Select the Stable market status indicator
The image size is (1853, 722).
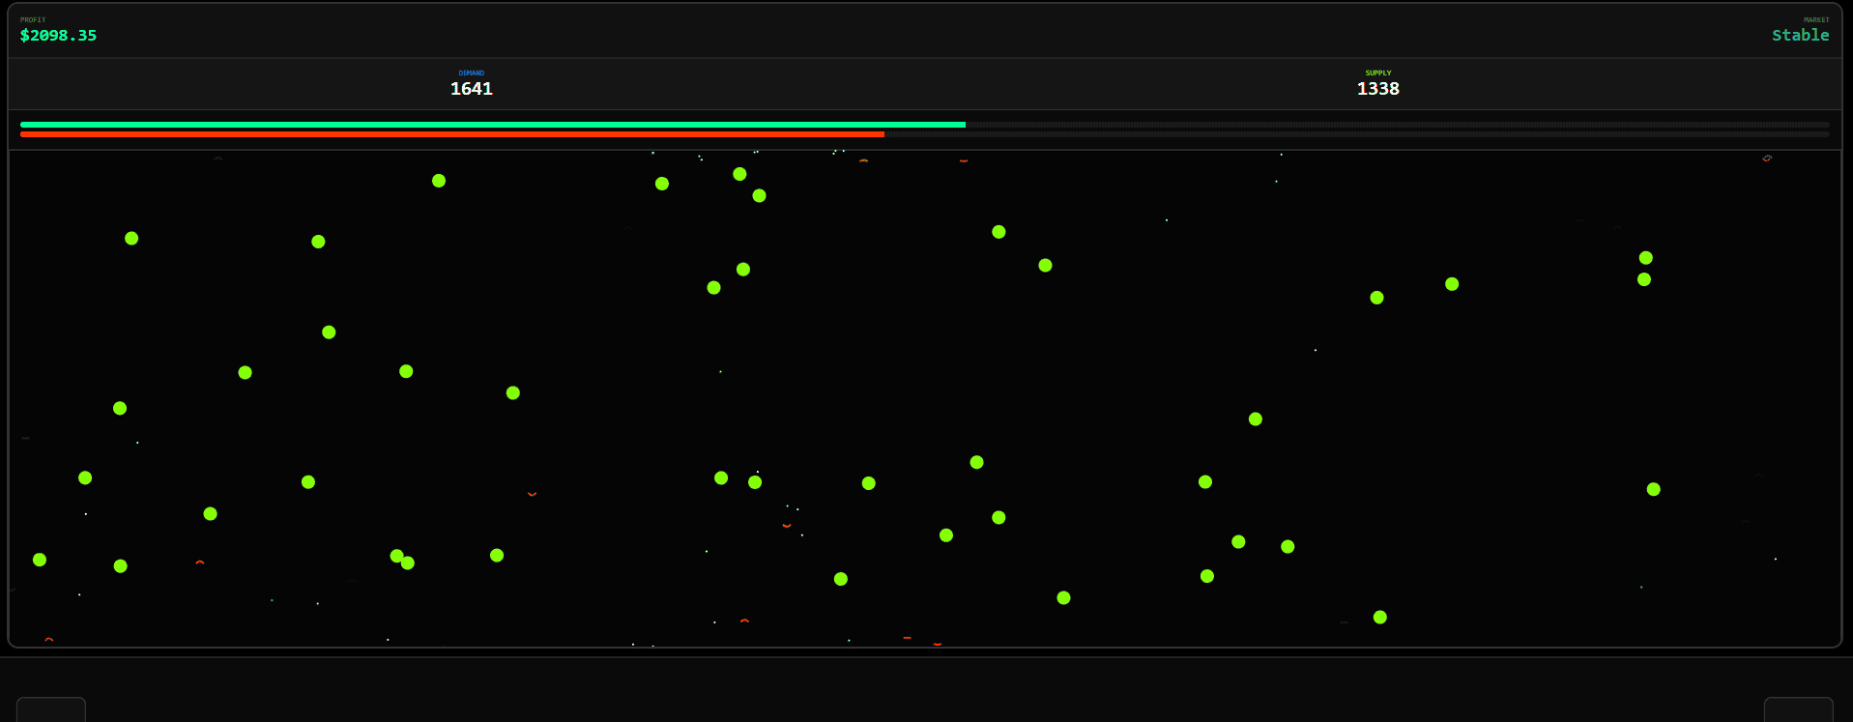click(1800, 36)
